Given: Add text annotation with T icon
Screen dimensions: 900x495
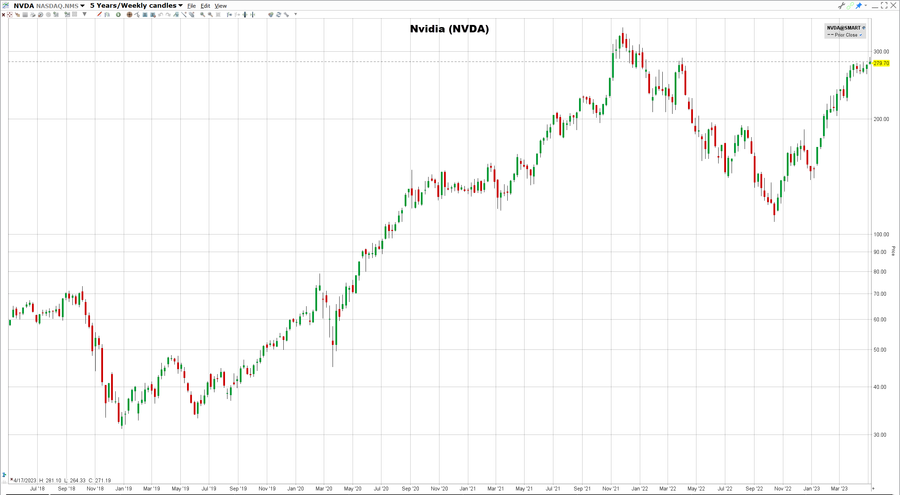Looking at the screenshot, I should pyautogui.click(x=145, y=14).
